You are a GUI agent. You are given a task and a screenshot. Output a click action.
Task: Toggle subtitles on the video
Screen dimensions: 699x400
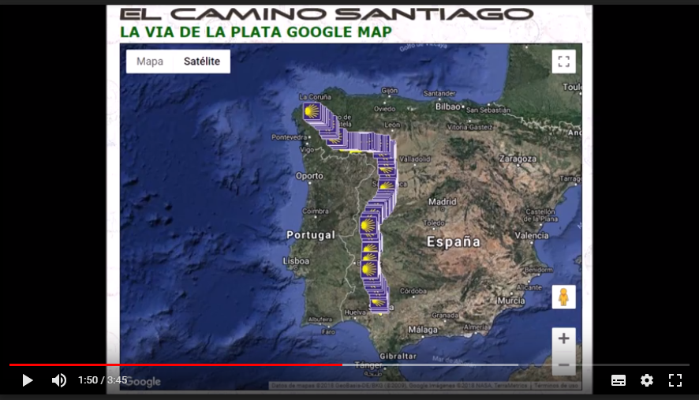click(619, 380)
